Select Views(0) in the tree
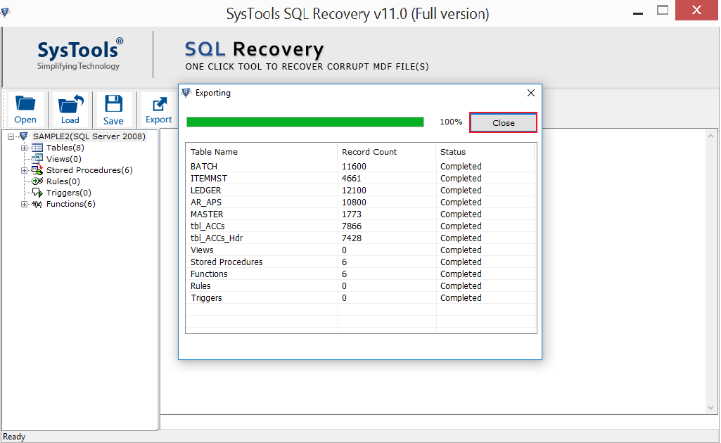 (64, 159)
